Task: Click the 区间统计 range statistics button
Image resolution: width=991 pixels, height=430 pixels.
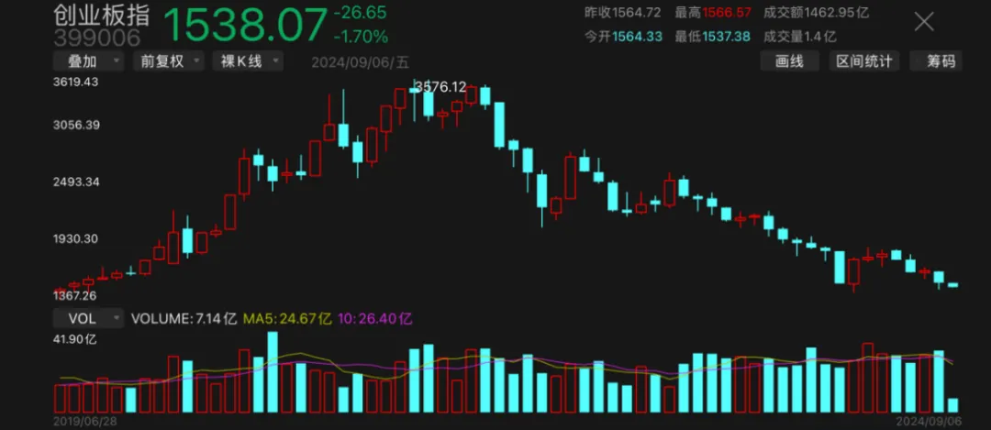Action: [864, 61]
